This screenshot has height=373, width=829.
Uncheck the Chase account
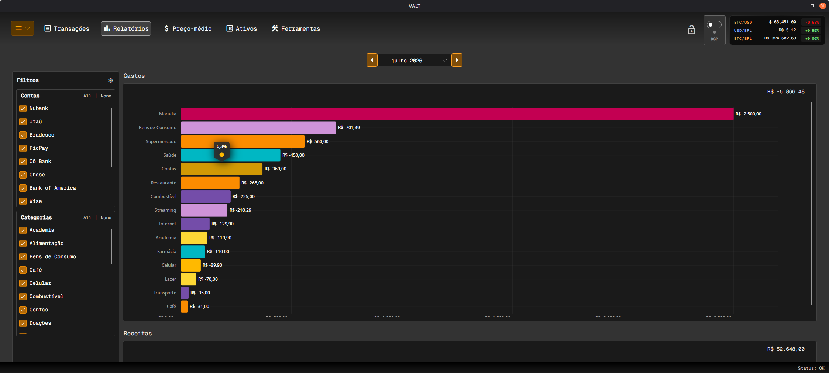[23, 175]
